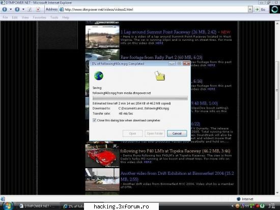The height and width of the screenshot is (210, 280).
Task: Open the File menu
Action: click(x=5, y=17)
